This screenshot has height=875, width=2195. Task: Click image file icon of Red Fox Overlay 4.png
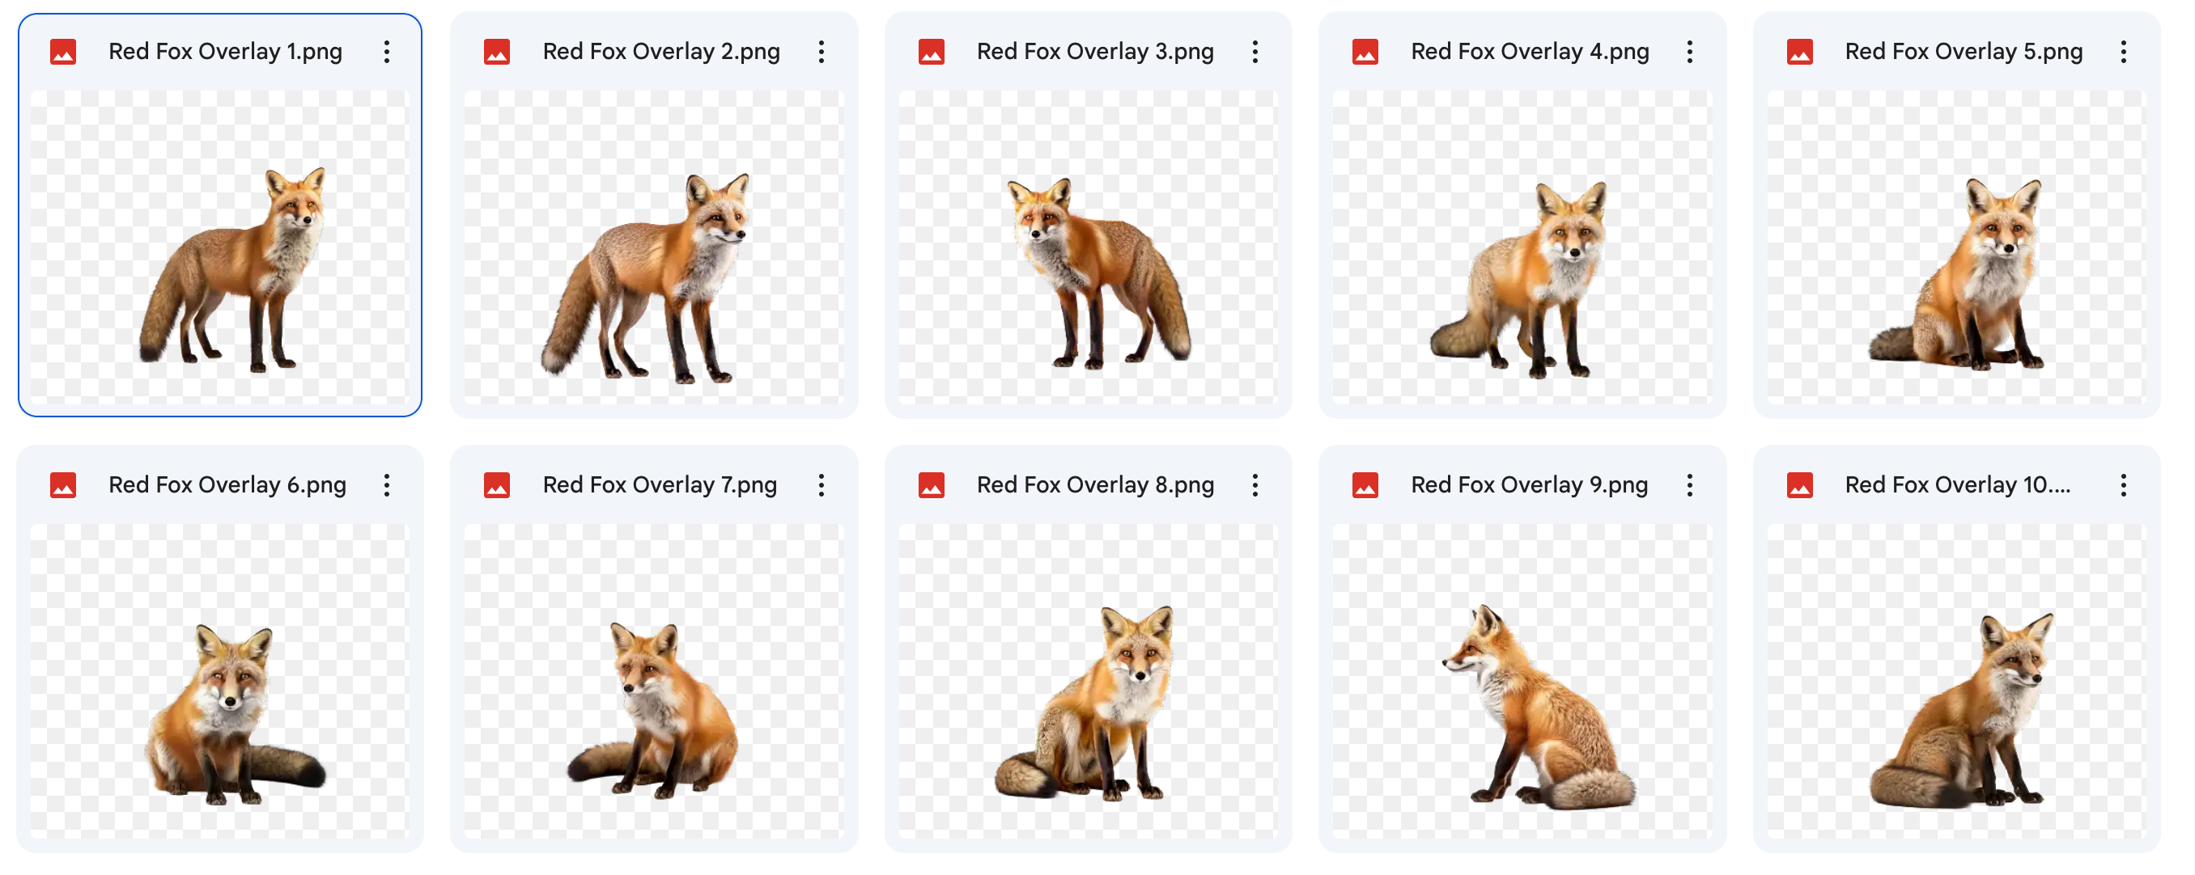pos(1365,52)
